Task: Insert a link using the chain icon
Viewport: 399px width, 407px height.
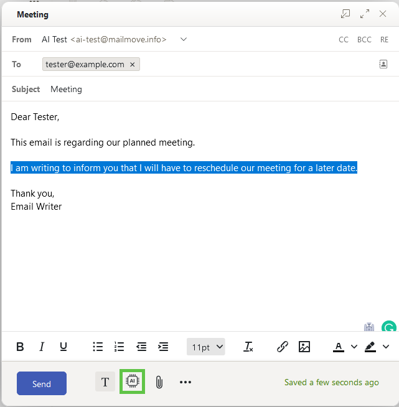Action: click(282, 347)
